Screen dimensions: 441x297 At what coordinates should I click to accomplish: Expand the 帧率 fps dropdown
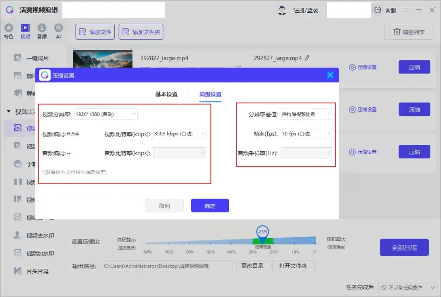click(x=306, y=134)
